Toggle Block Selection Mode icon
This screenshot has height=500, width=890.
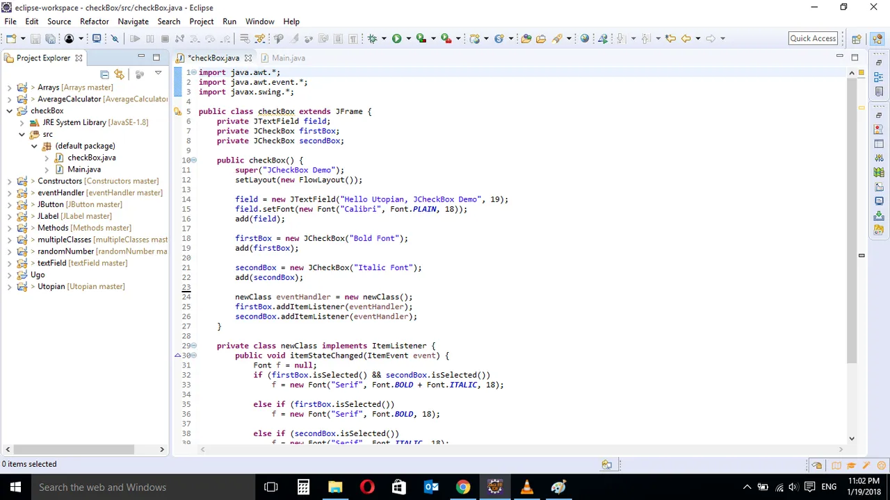[338, 39]
